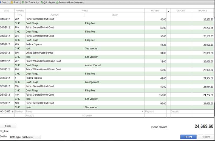The image size is (215, 141).
Task: Enable the 1-Line checkbox
Action: click(x=1, y=131)
